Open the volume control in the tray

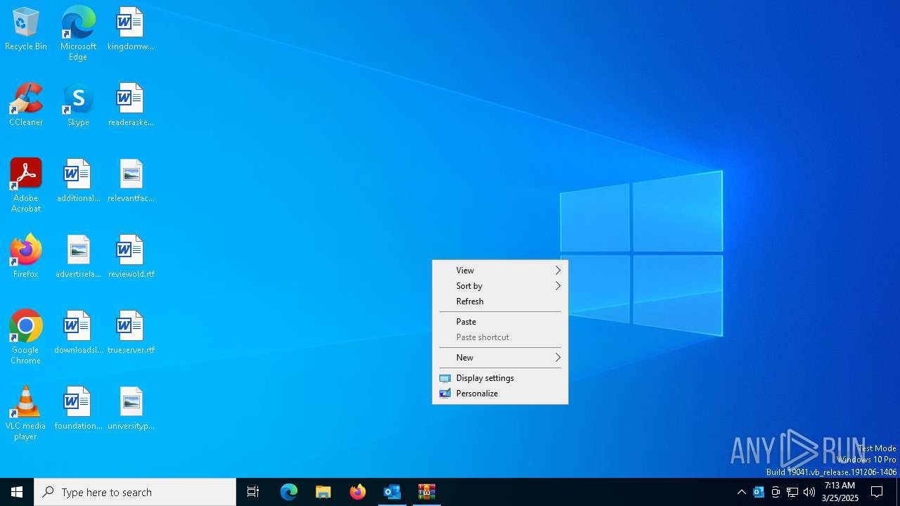[x=809, y=492]
